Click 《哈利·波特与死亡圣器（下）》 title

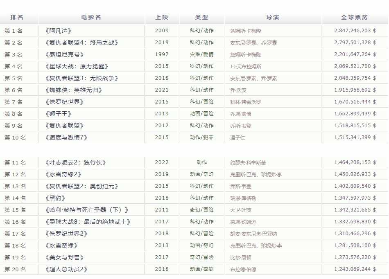click(86, 210)
